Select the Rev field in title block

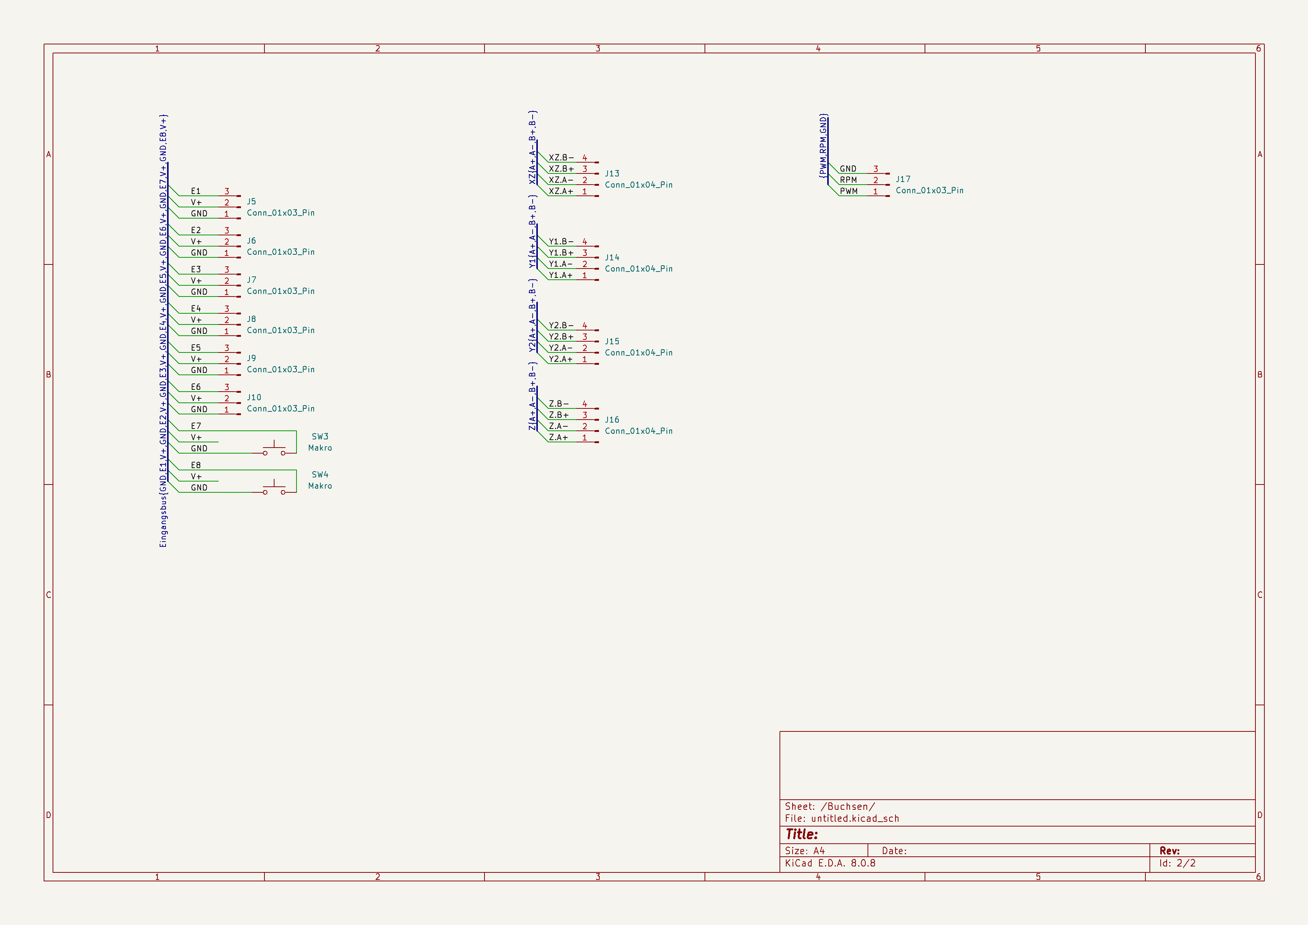[x=1169, y=851]
